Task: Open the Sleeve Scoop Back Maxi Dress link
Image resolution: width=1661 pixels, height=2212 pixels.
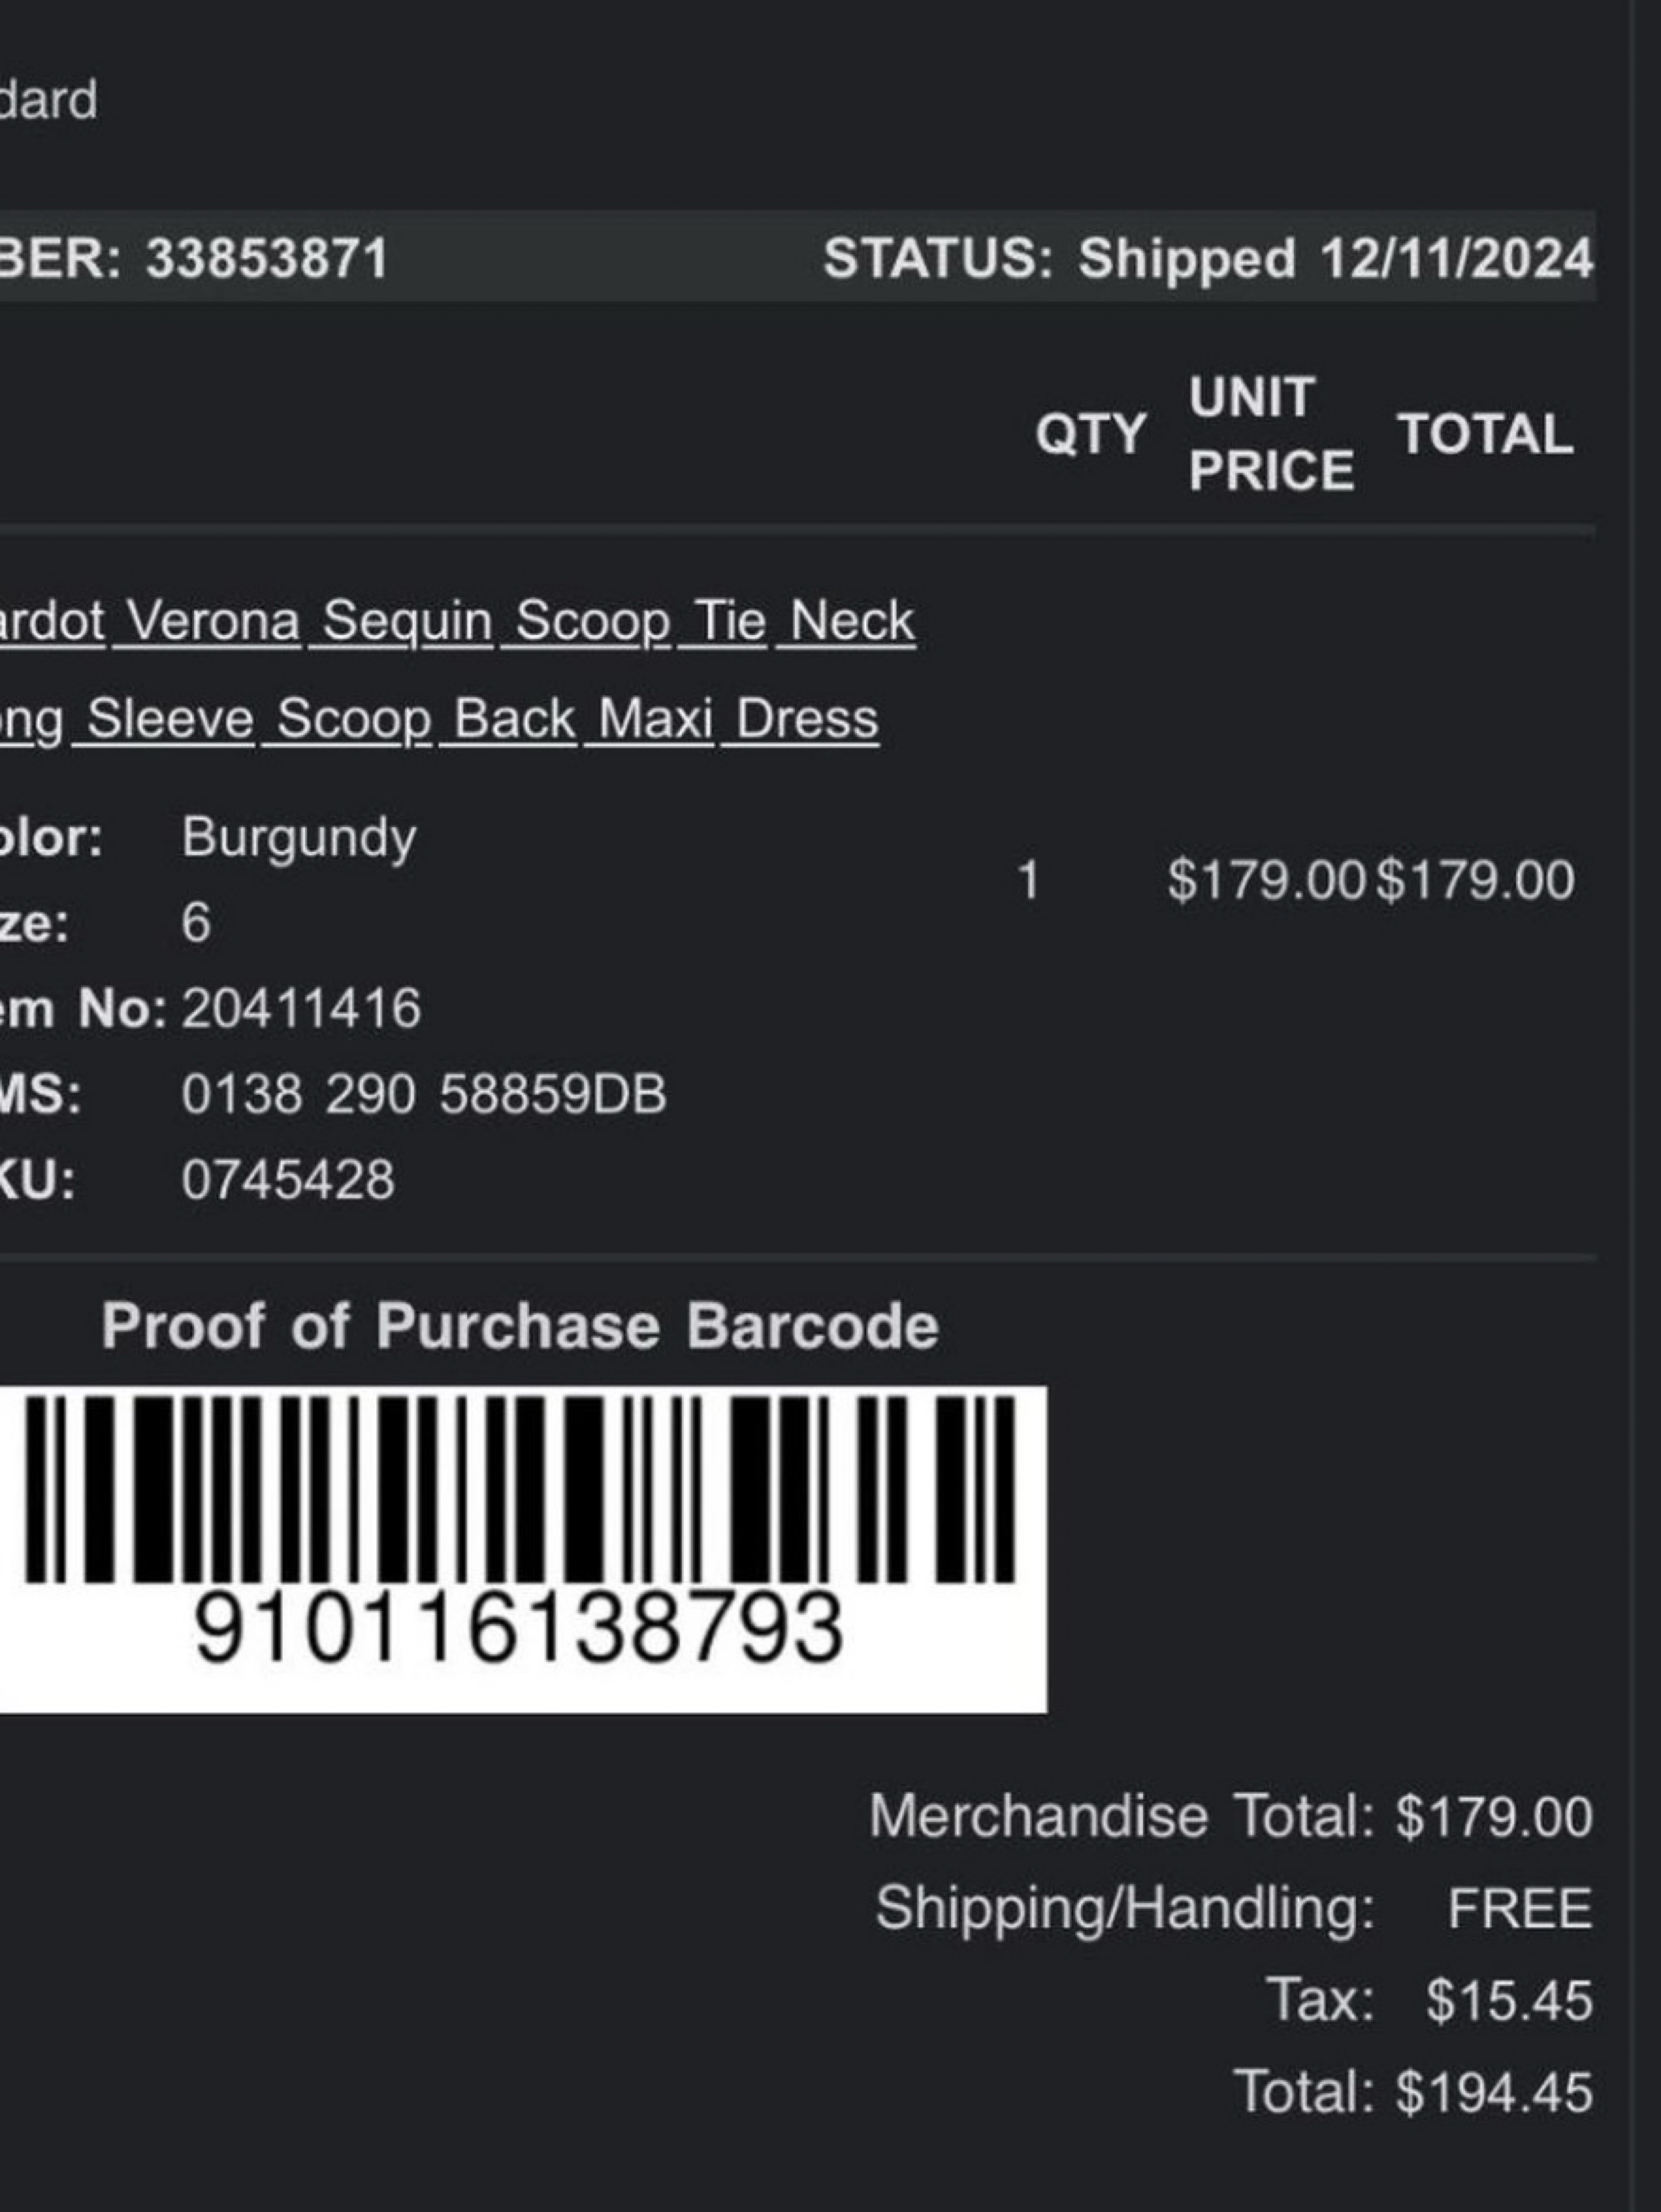Action: (x=440, y=719)
